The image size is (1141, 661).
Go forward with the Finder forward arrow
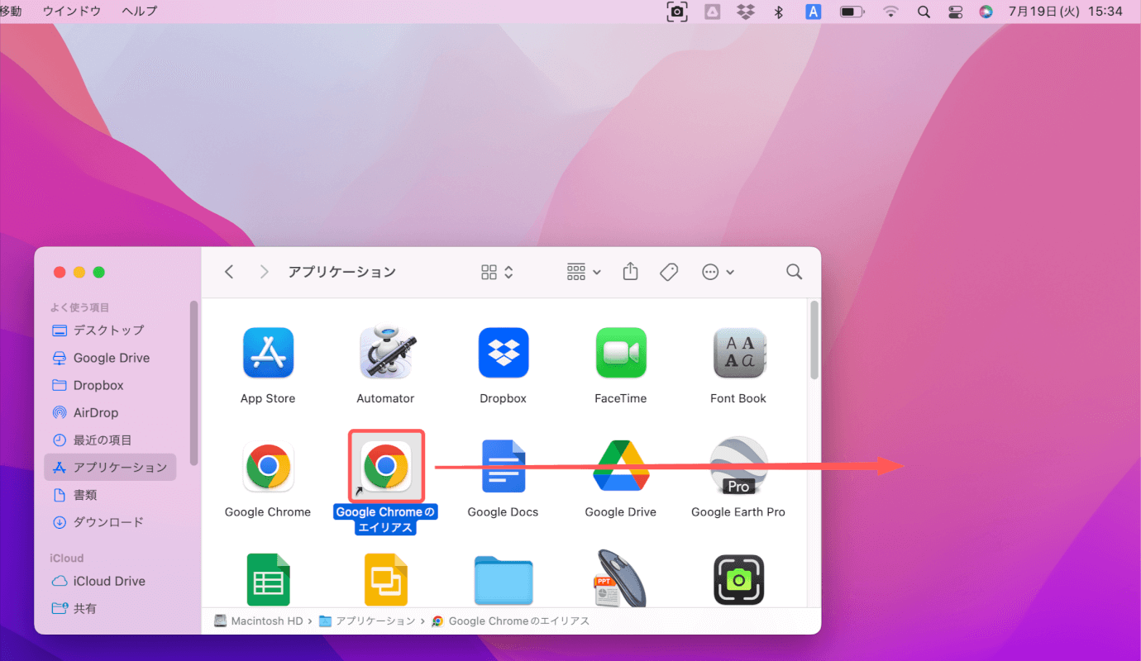tap(264, 272)
